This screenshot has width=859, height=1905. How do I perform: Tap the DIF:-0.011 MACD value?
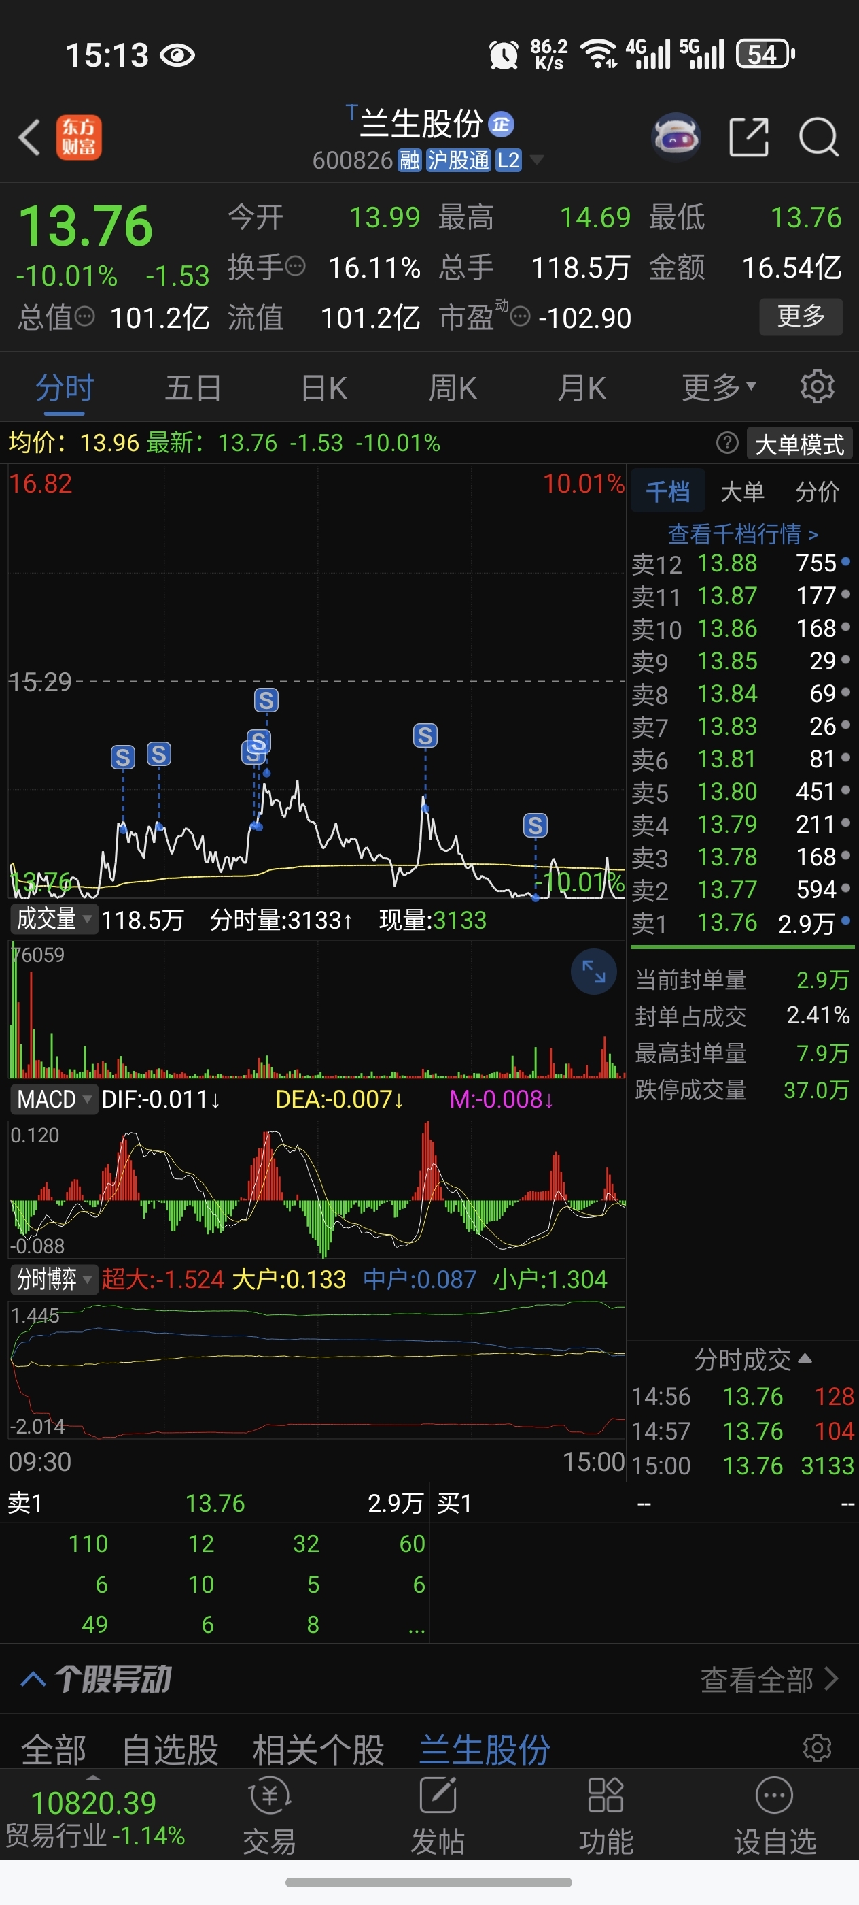161,1099
